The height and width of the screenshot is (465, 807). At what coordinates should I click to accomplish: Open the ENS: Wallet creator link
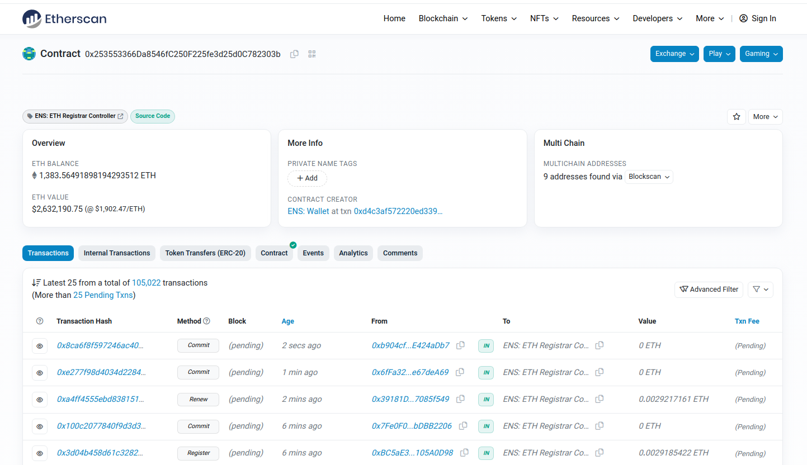pos(308,211)
